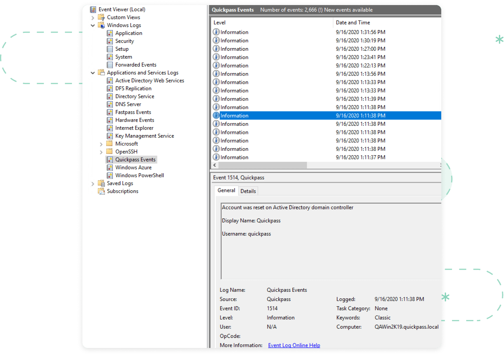Image resolution: width=504 pixels, height=355 pixels.
Task: Click the Fastpass Events log icon
Action: coord(110,112)
